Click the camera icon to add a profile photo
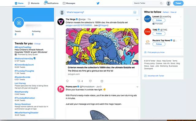Viewport: 196px width, 121px height. [x=19, y=23]
